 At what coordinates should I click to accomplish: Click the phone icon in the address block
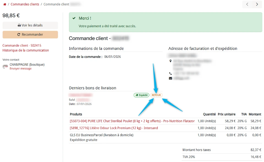pyautogui.click(x=170, y=73)
